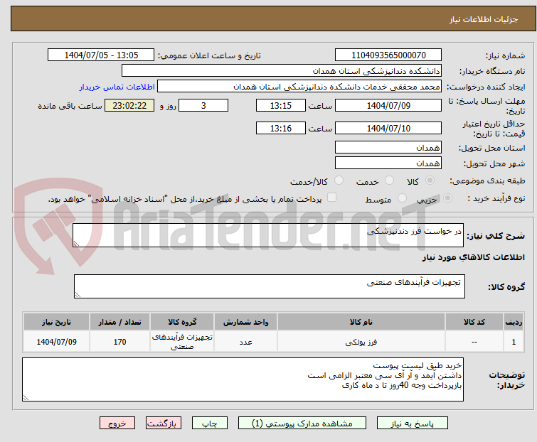This screenshot has height=442, width=537.
Task: Click the تعداد / مقدار column header
Action: 119,322
